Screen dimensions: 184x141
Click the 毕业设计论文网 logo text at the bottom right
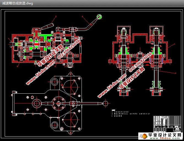pyautogui.click(x=165, y=135)
